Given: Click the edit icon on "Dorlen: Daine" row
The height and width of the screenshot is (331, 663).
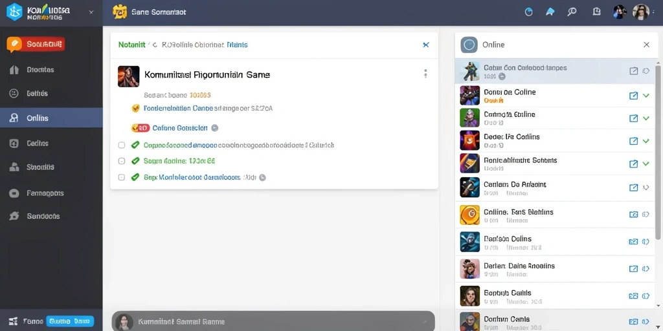Looking at the screenshot, I should [633, 268].
